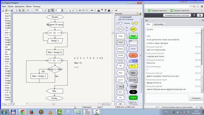Open 'Расположение окон по умолчанию' dropdown
The height and width of the screenshot is (115, 204).
click(179, 107)
